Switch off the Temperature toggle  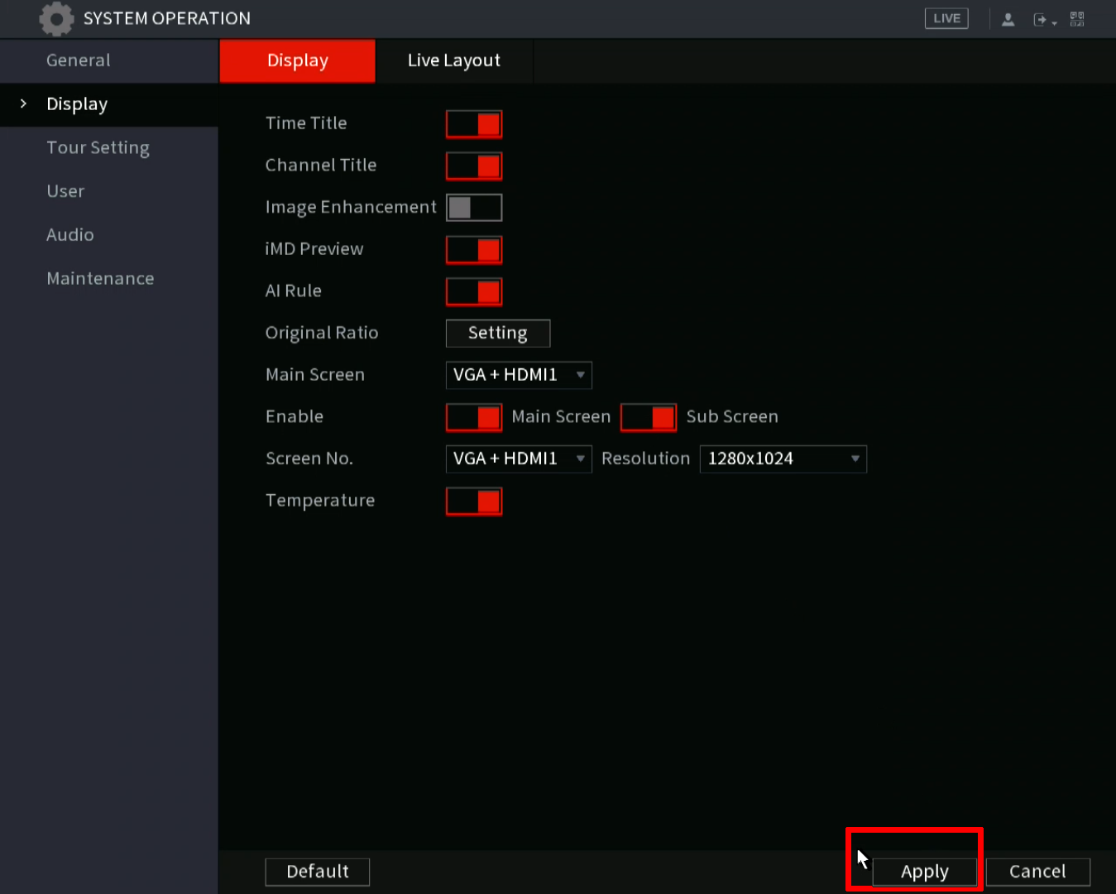[x=474, y=501]
